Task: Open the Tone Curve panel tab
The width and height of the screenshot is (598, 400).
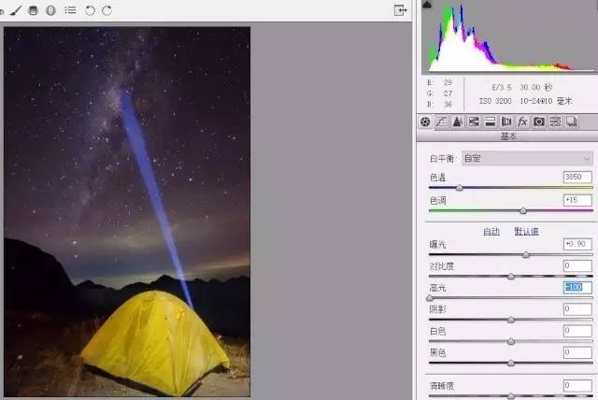Action: tap(441, 121)
